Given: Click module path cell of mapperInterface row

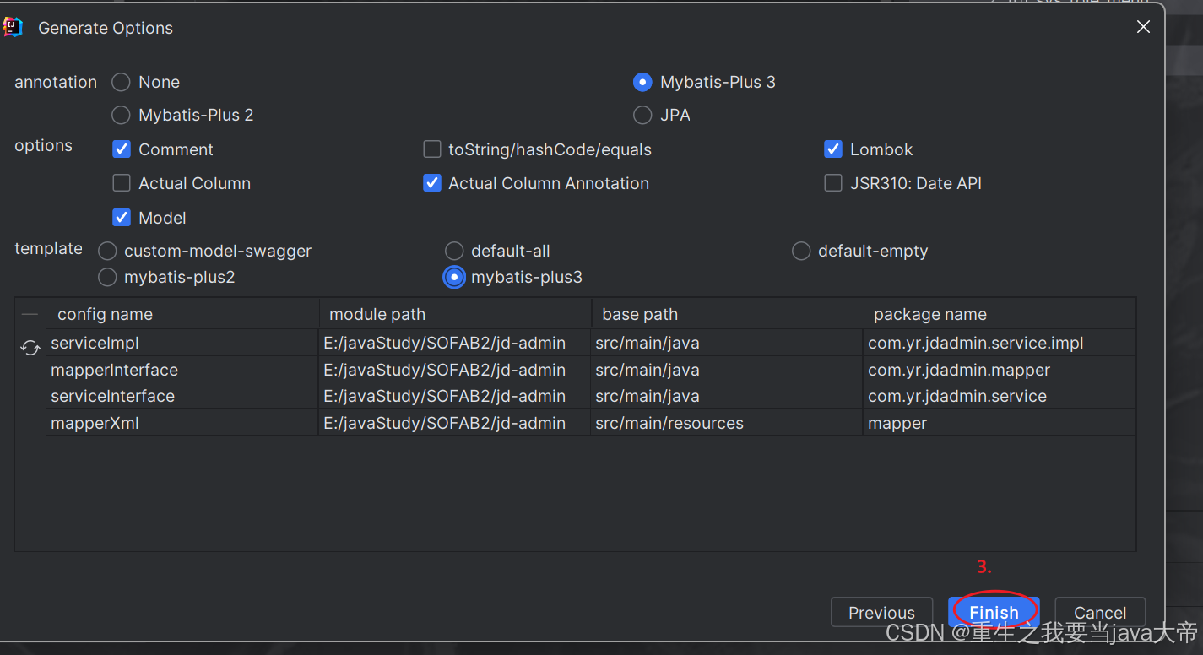Looking at the screenshot, I should click(x=455, y=370).
